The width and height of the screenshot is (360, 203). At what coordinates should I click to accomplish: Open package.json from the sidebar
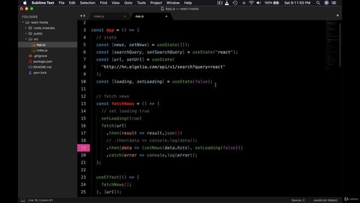pos(43,61)
